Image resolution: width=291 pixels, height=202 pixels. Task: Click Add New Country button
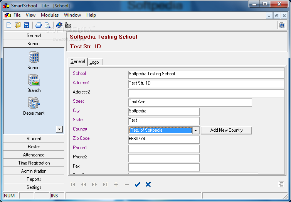(x=226, y=130)
